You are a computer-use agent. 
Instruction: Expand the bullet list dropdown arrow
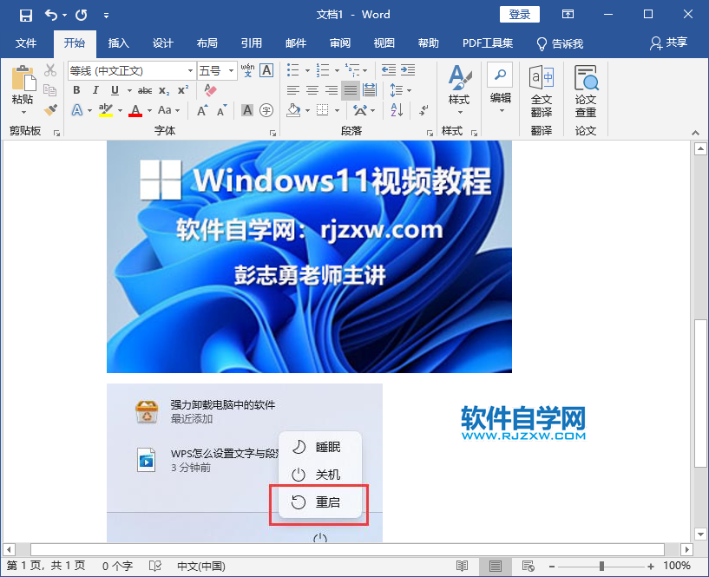pos(306,70)
